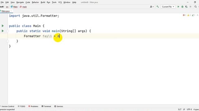
Task: Open Problems tool window
Action: click(x=33, y=106)
